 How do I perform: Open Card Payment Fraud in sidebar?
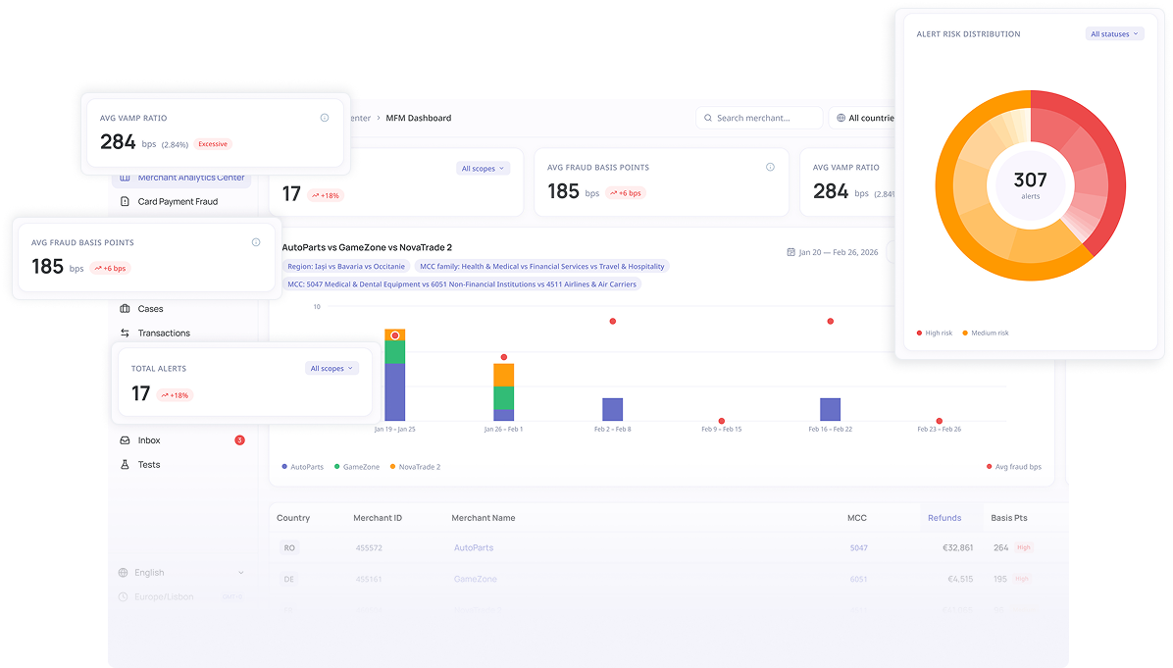[178, 201]
